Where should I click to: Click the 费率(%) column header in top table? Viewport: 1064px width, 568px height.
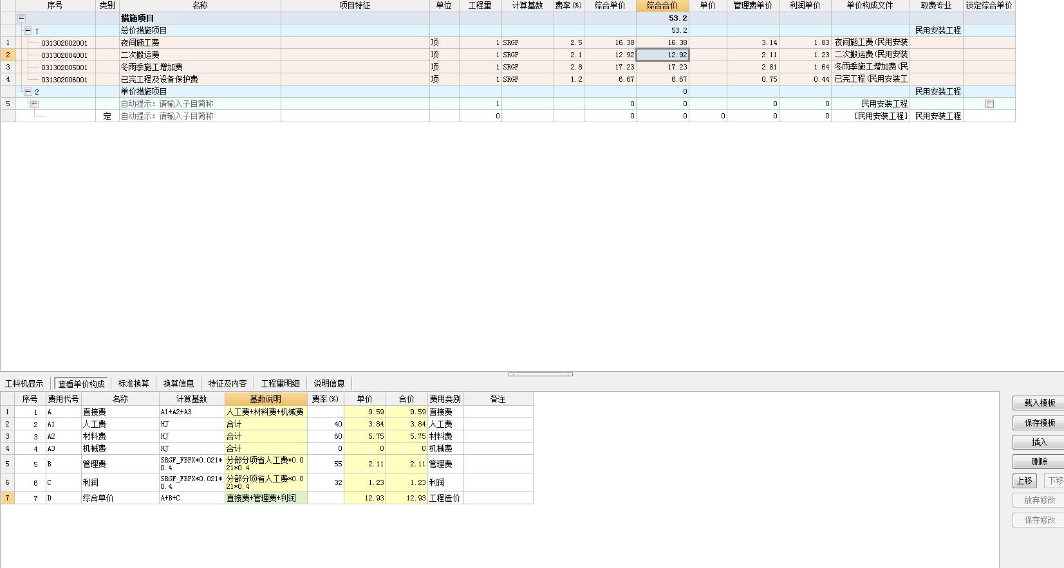pos(568,5)
